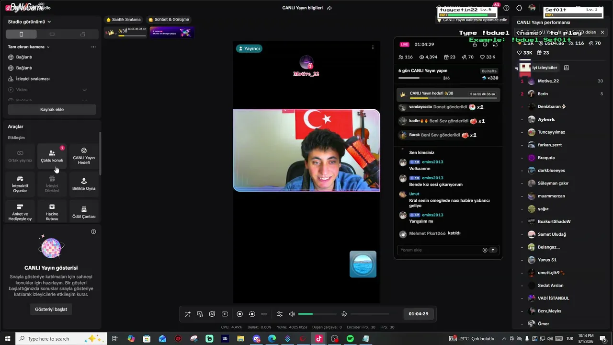Viewport: 613px width, 345px height.
Task: Open the settings gear icon in top bar
Action: [519, 8]
